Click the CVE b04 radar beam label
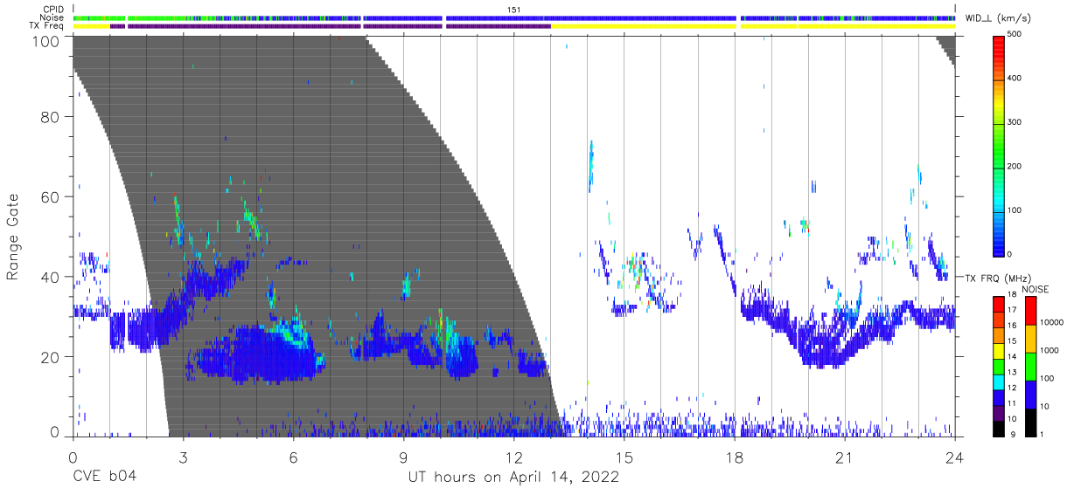1074x495 pixels. point(104,477)
